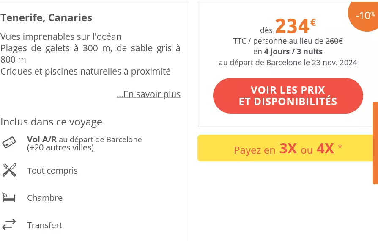
Task: Open the Payez en 3X ou 4X banner
Action: 288,149
